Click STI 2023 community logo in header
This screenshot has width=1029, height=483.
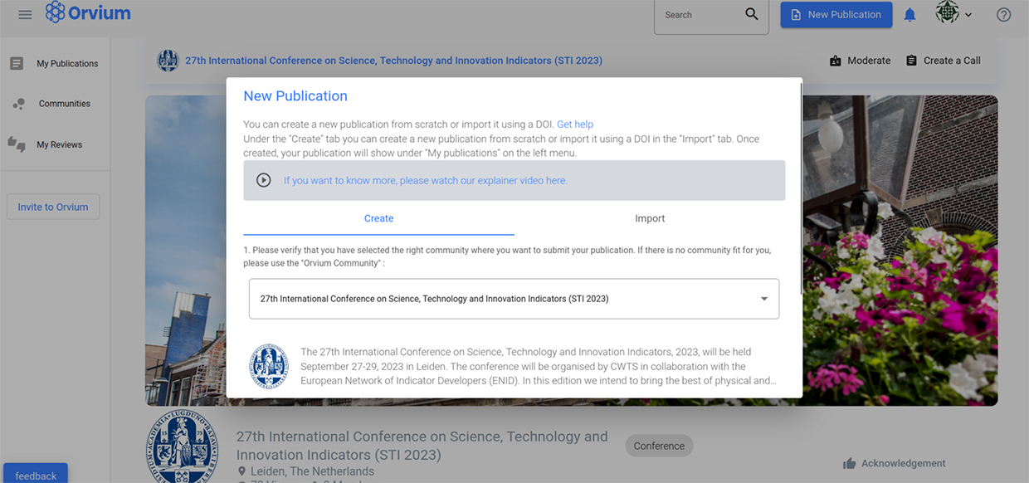[x=168, y=61]
